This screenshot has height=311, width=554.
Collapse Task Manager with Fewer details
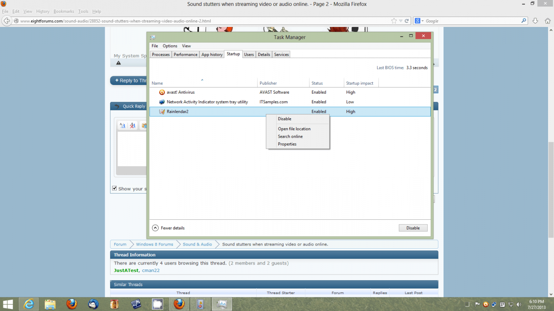tap(168, 228)
